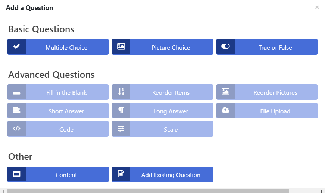Screen dimensions: 325x193
Task: Click the Short Answer lines icon
Action: pos(16,110)
